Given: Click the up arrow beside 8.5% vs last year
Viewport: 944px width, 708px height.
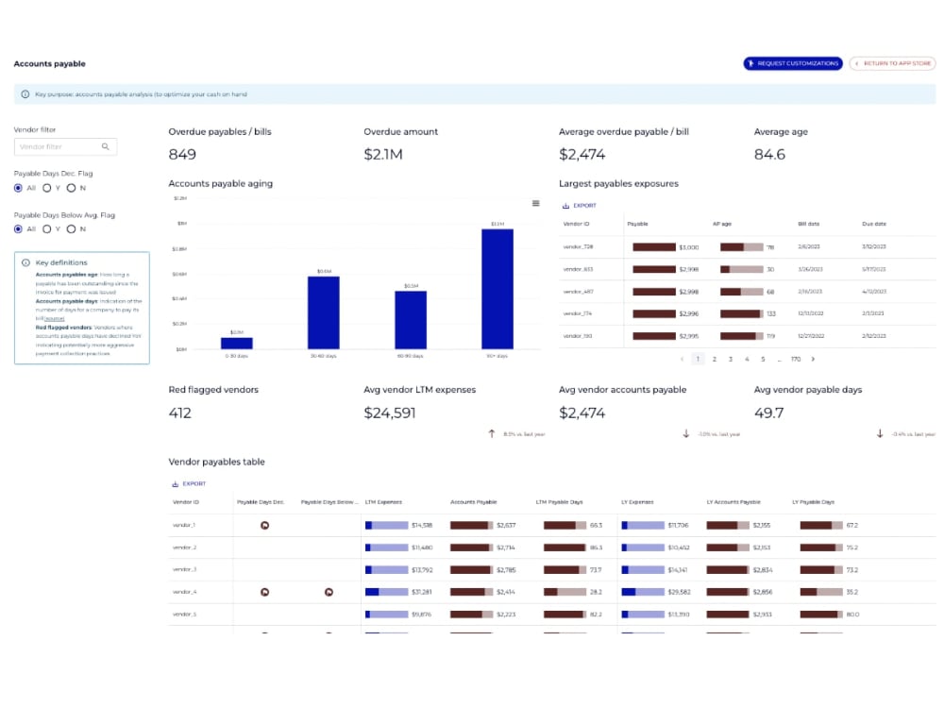Looking at the screenshot, I should 492,433.
